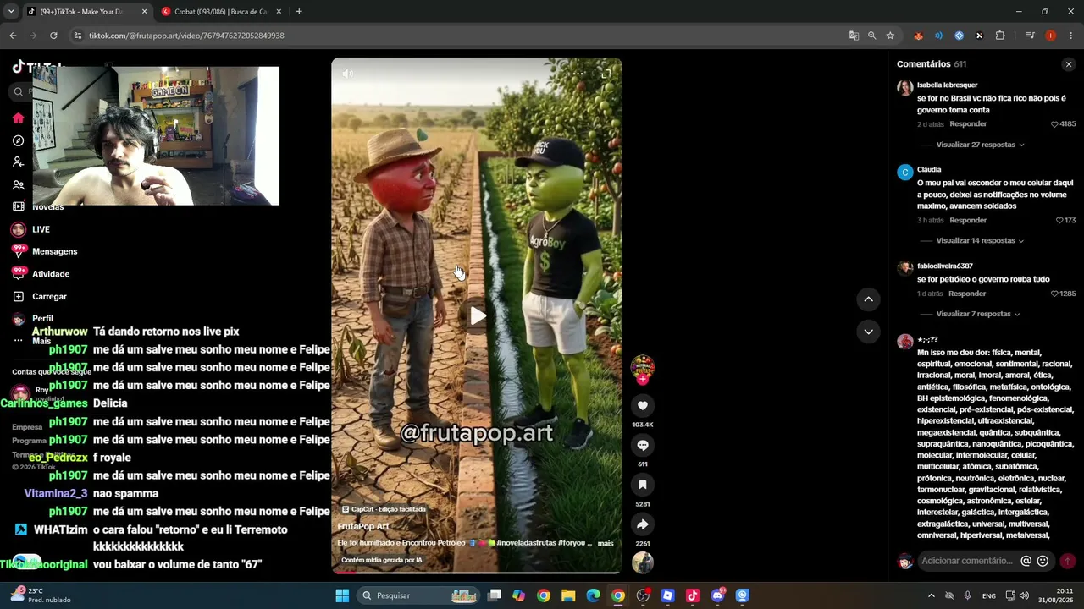Insert a mention with the @ icon
The height and width of the screenshot is (609, 1084).
pyautogui.click(x=1026, y=561)
